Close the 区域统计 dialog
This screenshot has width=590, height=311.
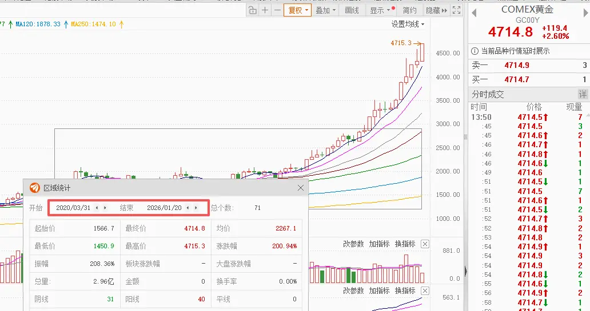301,188
